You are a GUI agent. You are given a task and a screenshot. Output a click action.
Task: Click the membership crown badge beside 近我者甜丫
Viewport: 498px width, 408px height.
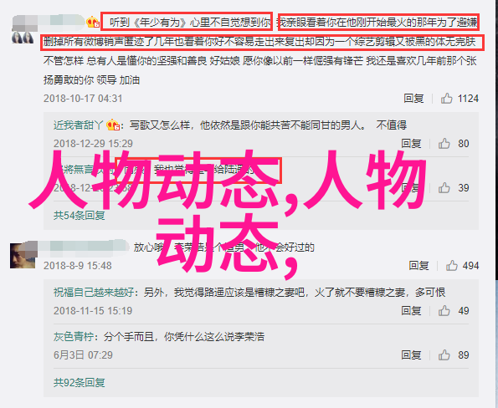tap(113, 125)
